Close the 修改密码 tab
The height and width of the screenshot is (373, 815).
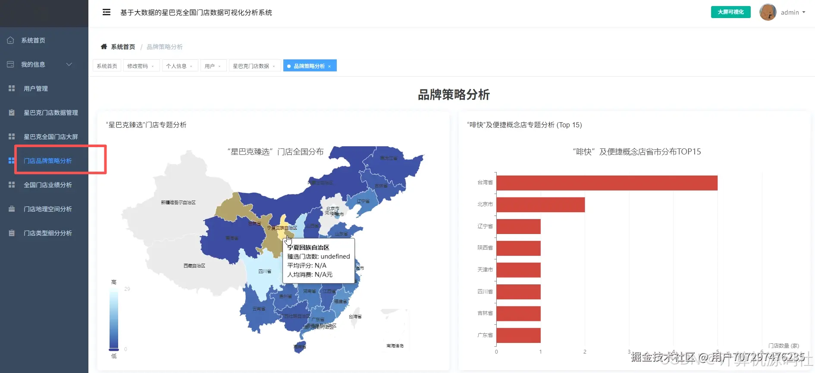(x=153, y=66)
